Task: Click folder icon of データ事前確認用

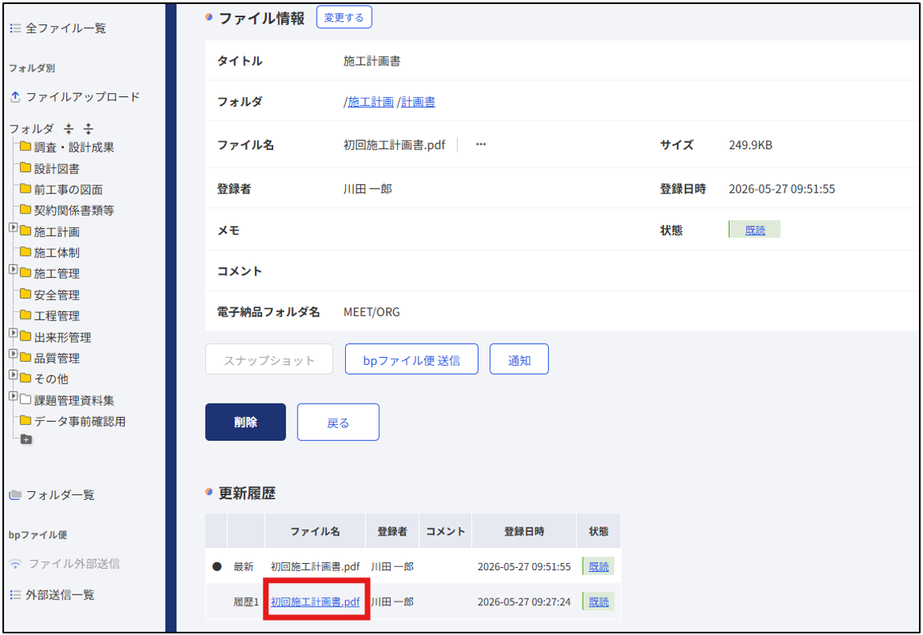Action: point(25,420)
